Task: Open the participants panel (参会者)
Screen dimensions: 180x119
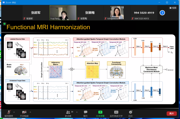Action: [x=68, y=113]
